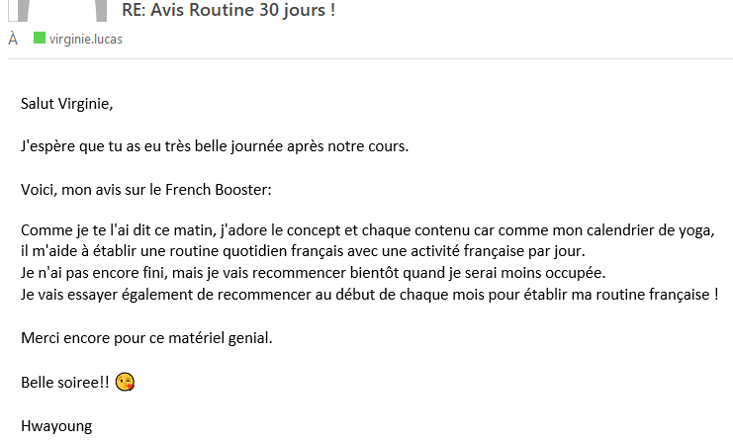Click the word 'yoga' in the message
733x444 pixels.
click(x=695, y=230)
